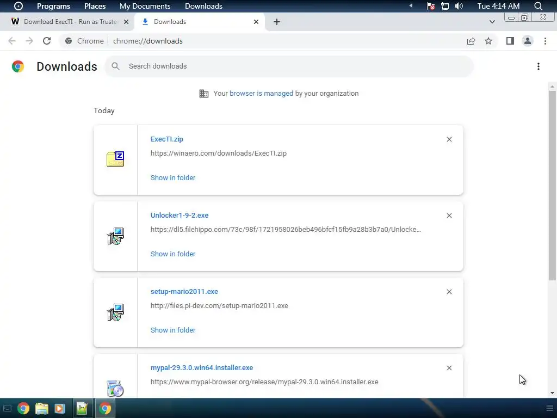
Task: Open the system logo menu at top-left
Action: (18, 6)
